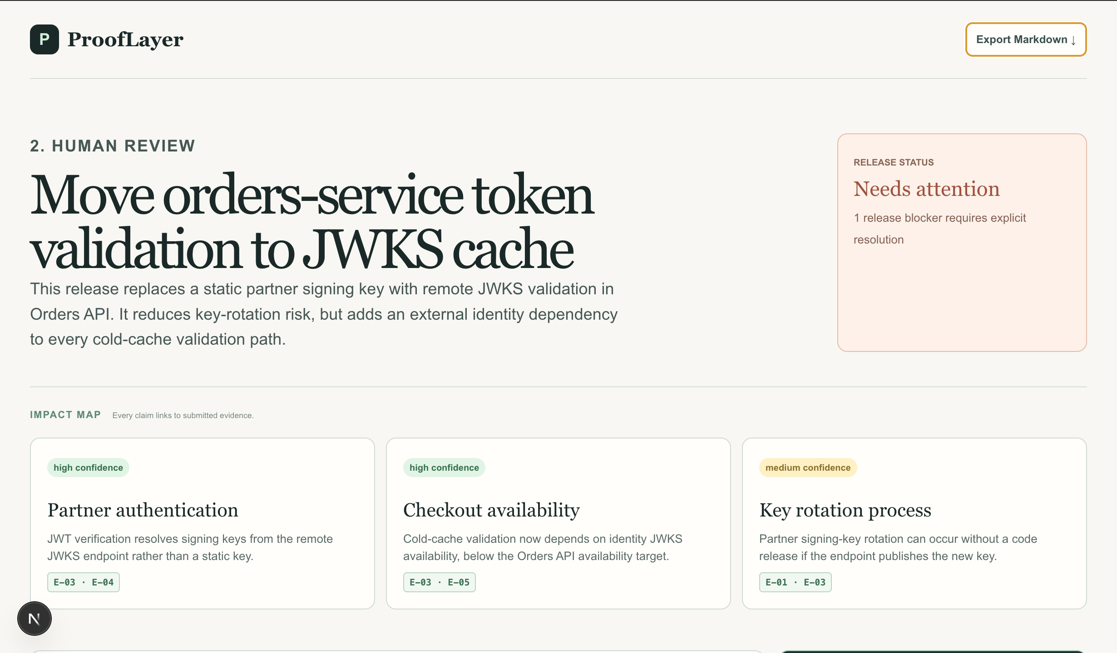Click the Needs attention release status
The image size is (1117, 653).
(x=926, y=189)
